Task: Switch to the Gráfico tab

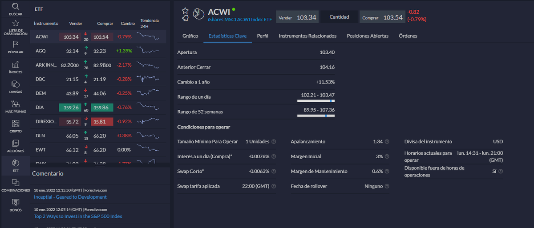Action: coord(190,36)
